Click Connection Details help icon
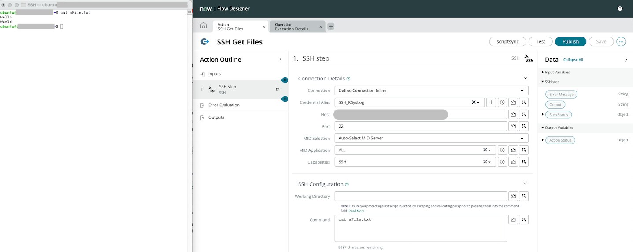This screenshot has width=633, height=252. point(348,79)
